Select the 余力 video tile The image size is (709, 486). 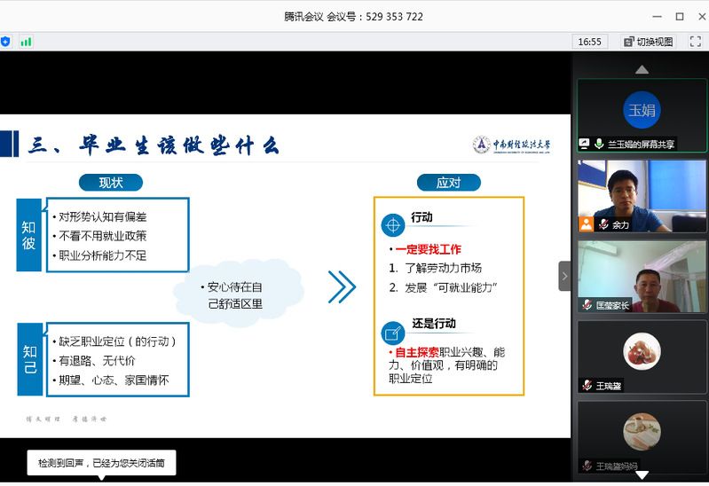[642, 195]
